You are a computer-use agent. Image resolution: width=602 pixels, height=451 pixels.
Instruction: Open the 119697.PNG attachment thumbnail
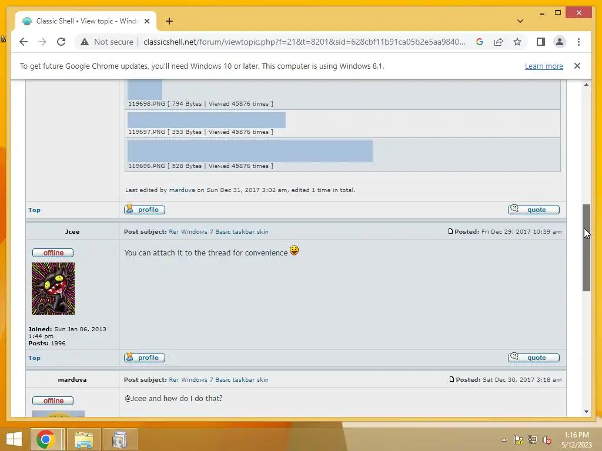206,120
